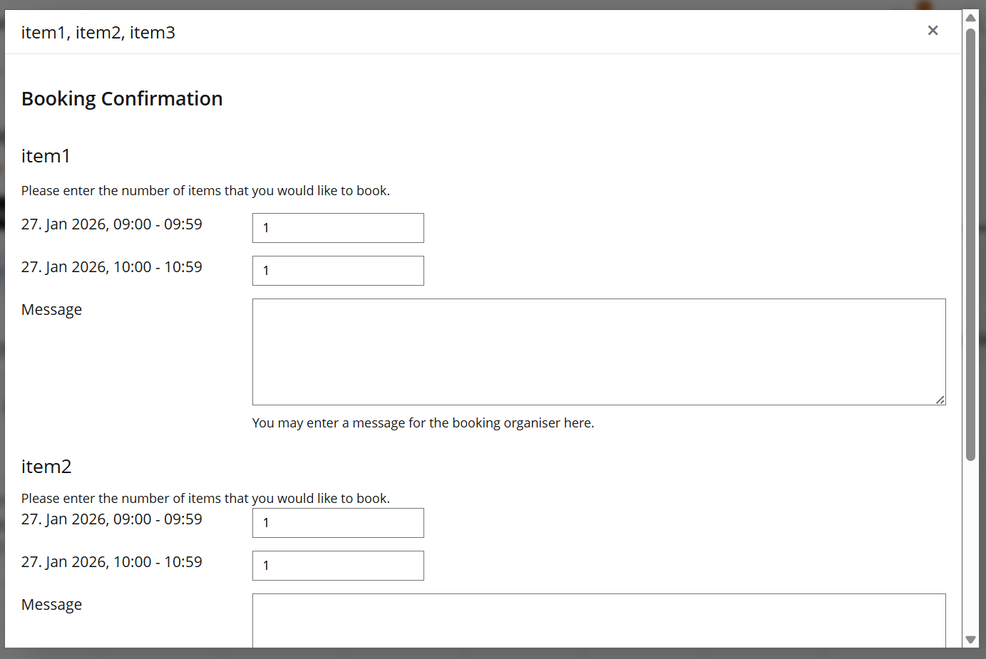This screenshot has height=659, width=986.
Task: Click item1 quantity field for 10:00 - 10:59
Action: 338,271
